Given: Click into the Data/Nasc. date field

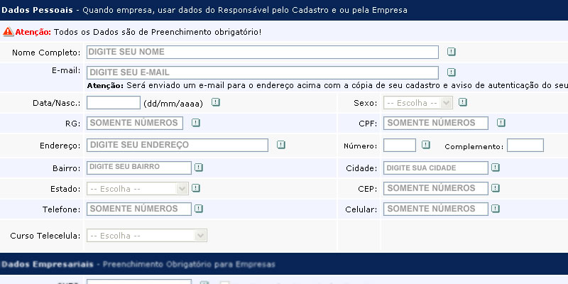Looking at the screenshot, I should click(114, 102).
